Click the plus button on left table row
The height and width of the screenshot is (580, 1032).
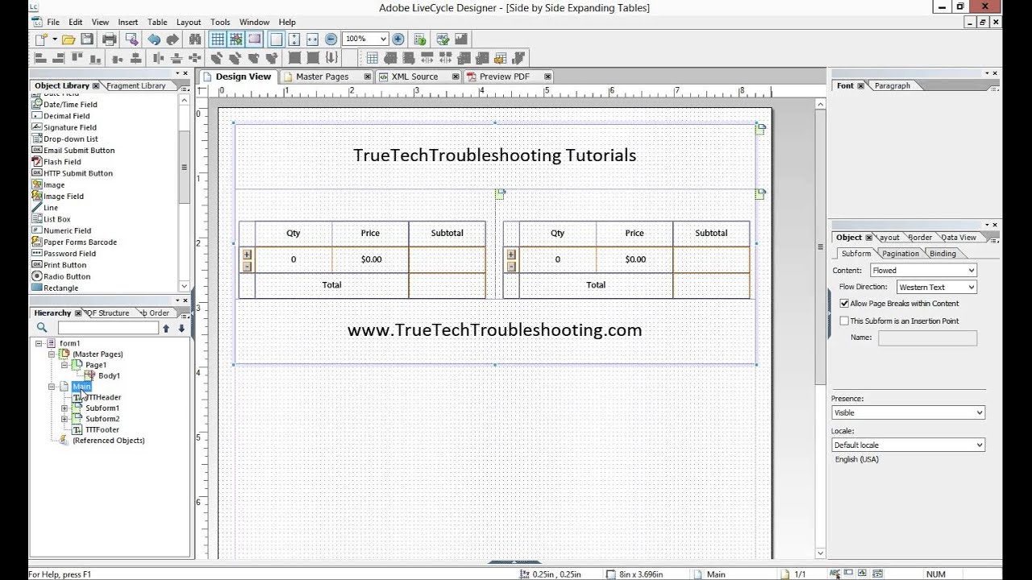(247, 255)
